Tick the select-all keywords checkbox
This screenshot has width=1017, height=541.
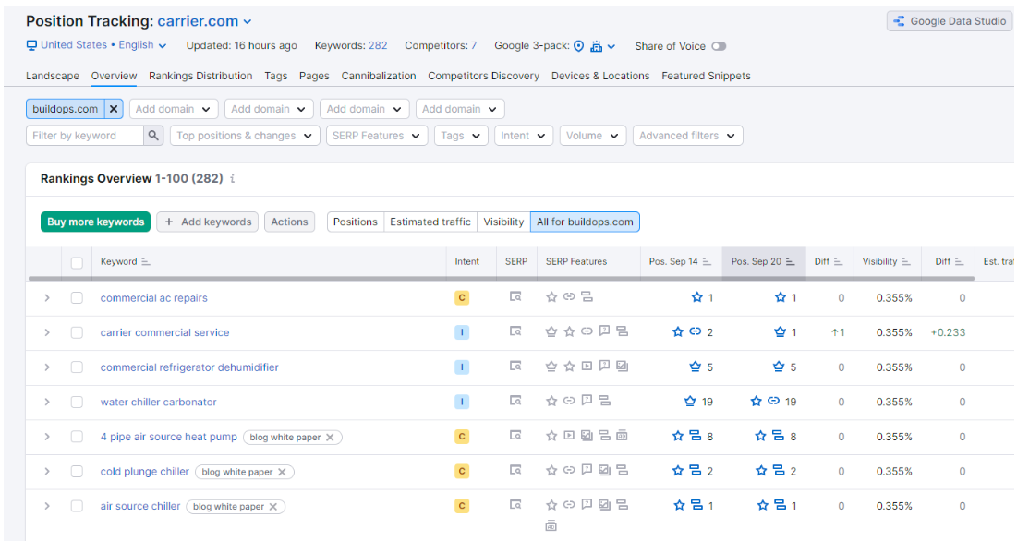pos(78,262)
